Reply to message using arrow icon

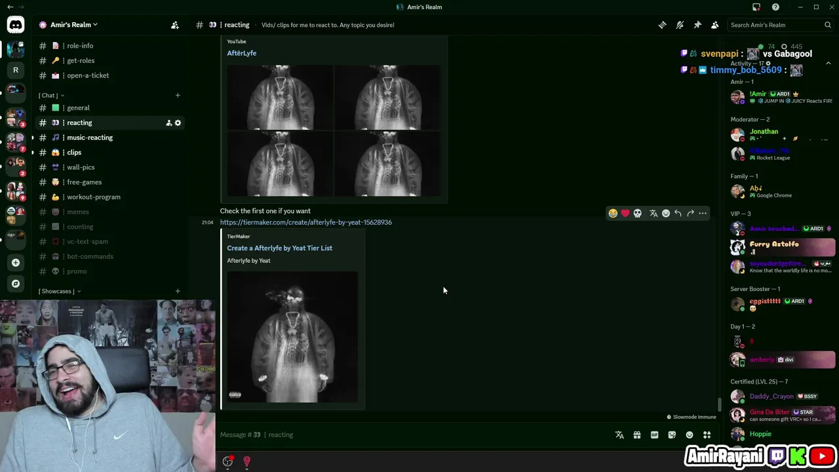click(x=678, y=213)
